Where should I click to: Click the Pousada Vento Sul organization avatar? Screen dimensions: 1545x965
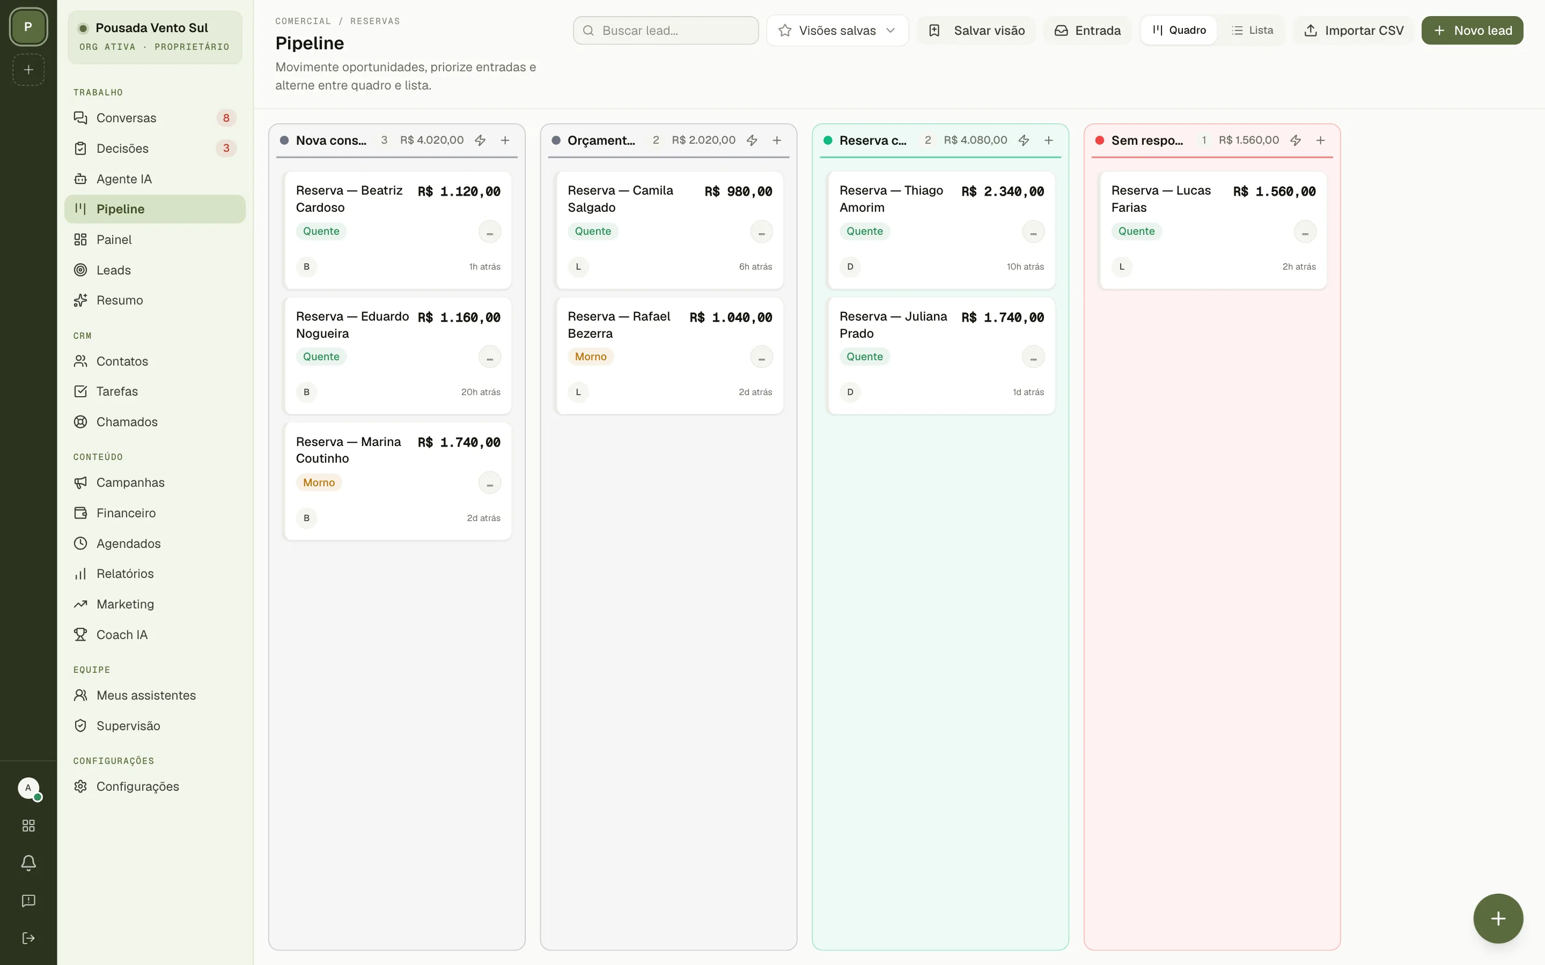point(28,27)
